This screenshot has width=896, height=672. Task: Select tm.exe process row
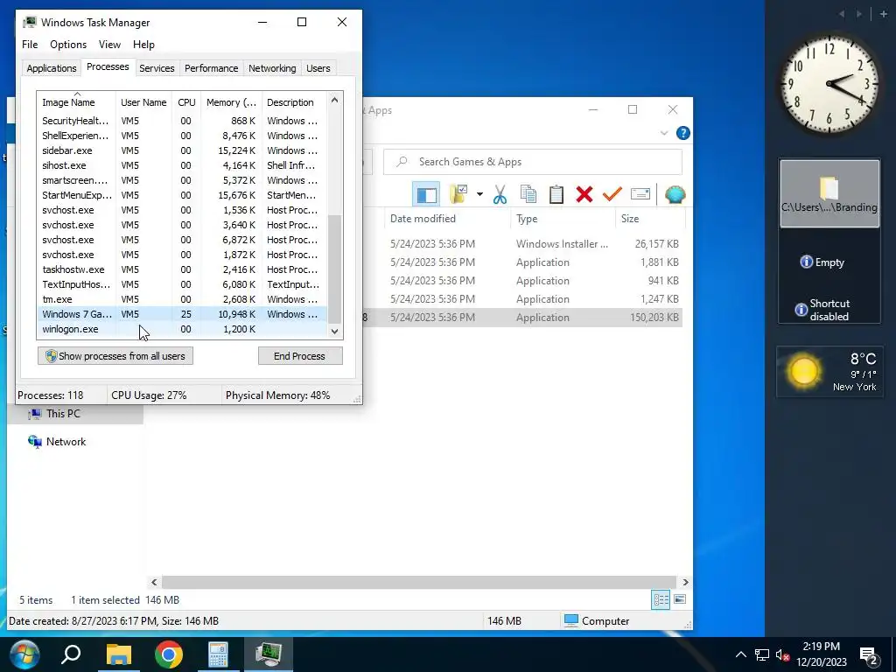click(182, 299)
